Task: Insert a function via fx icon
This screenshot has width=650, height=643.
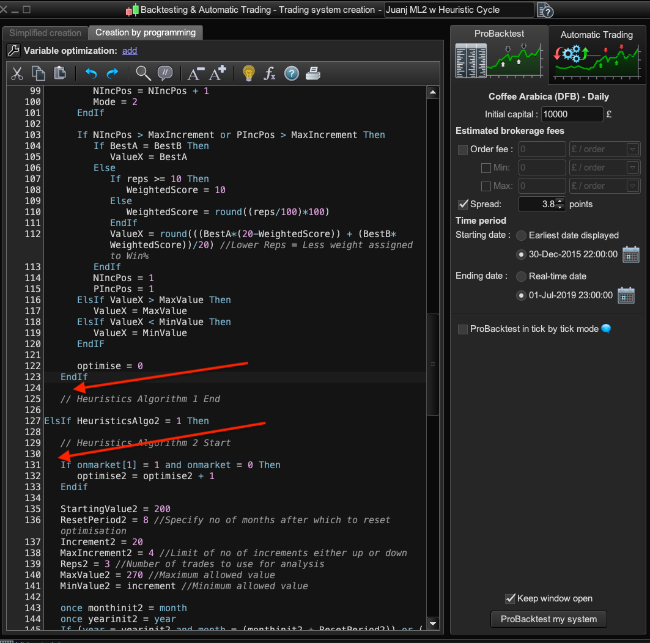Action: pos(270,74)
